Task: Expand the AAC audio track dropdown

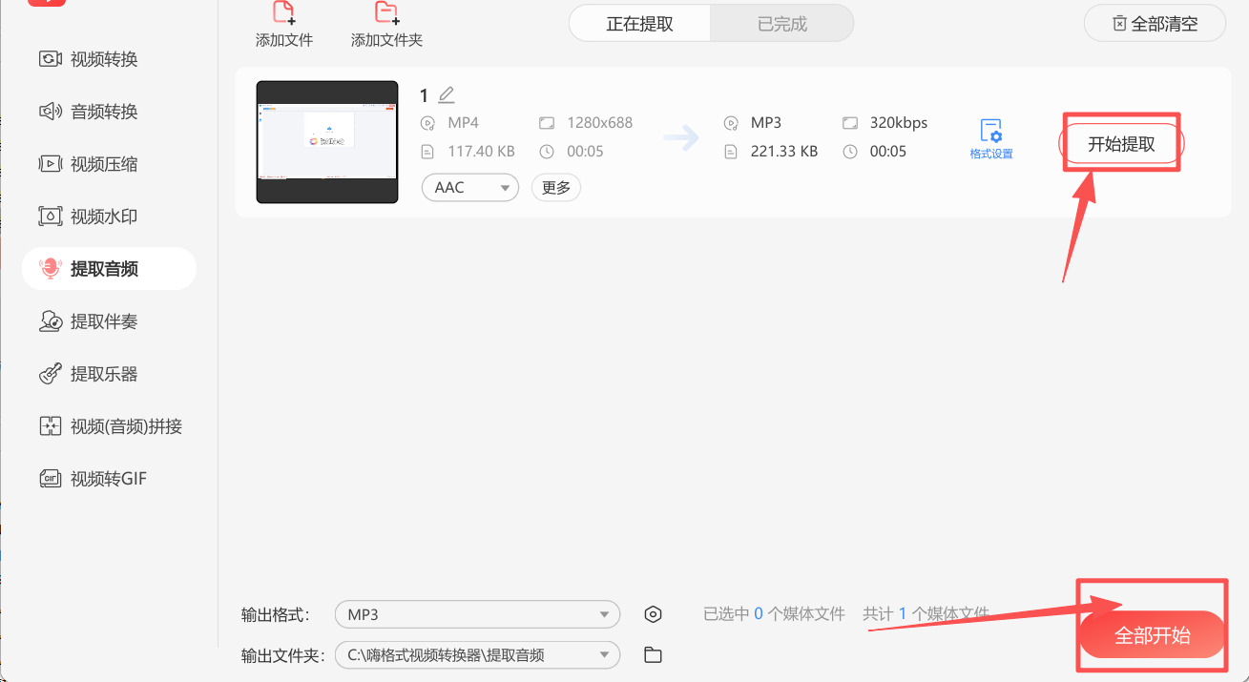Action: tap(470, 187)
